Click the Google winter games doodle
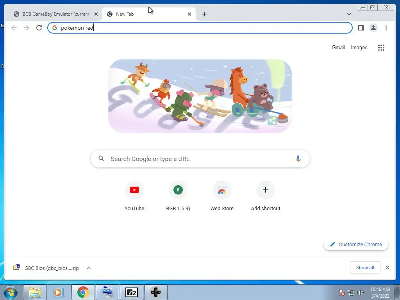This screenshot has height=300, width=400. (x=200, y=96)
